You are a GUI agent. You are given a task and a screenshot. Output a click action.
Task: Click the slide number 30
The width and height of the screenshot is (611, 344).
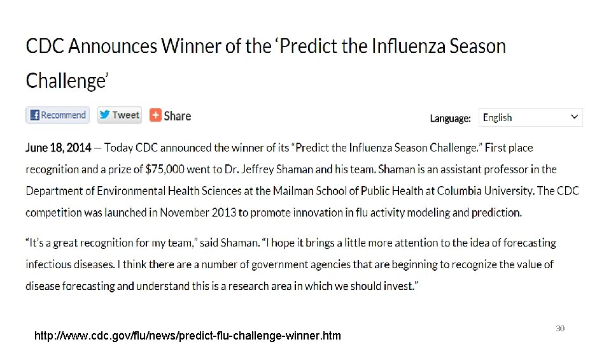[x=560, y=329]
